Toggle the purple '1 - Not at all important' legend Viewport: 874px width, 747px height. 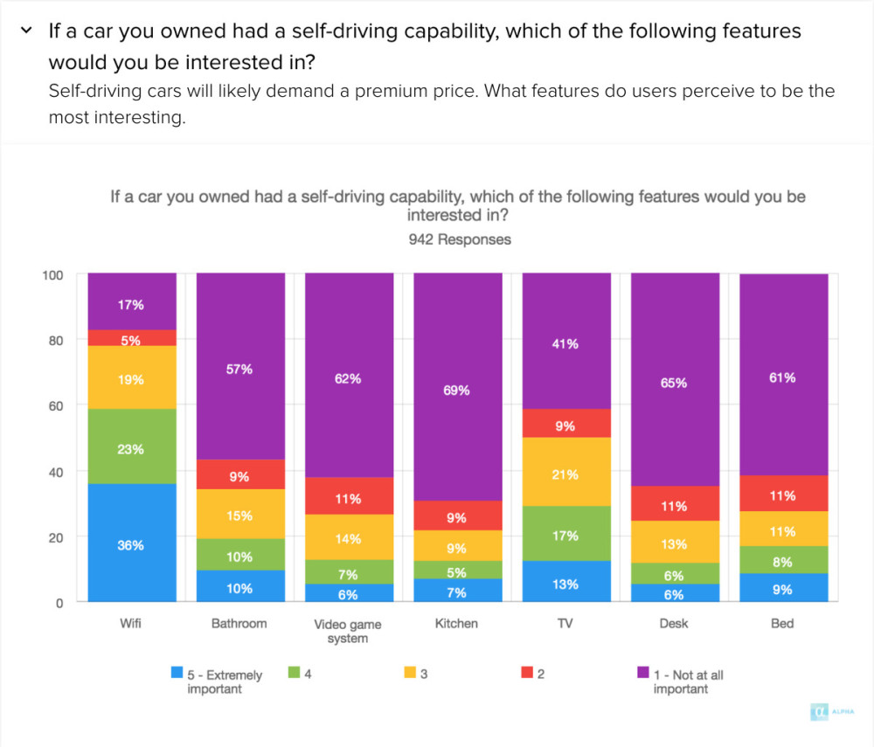pos(680,681)
